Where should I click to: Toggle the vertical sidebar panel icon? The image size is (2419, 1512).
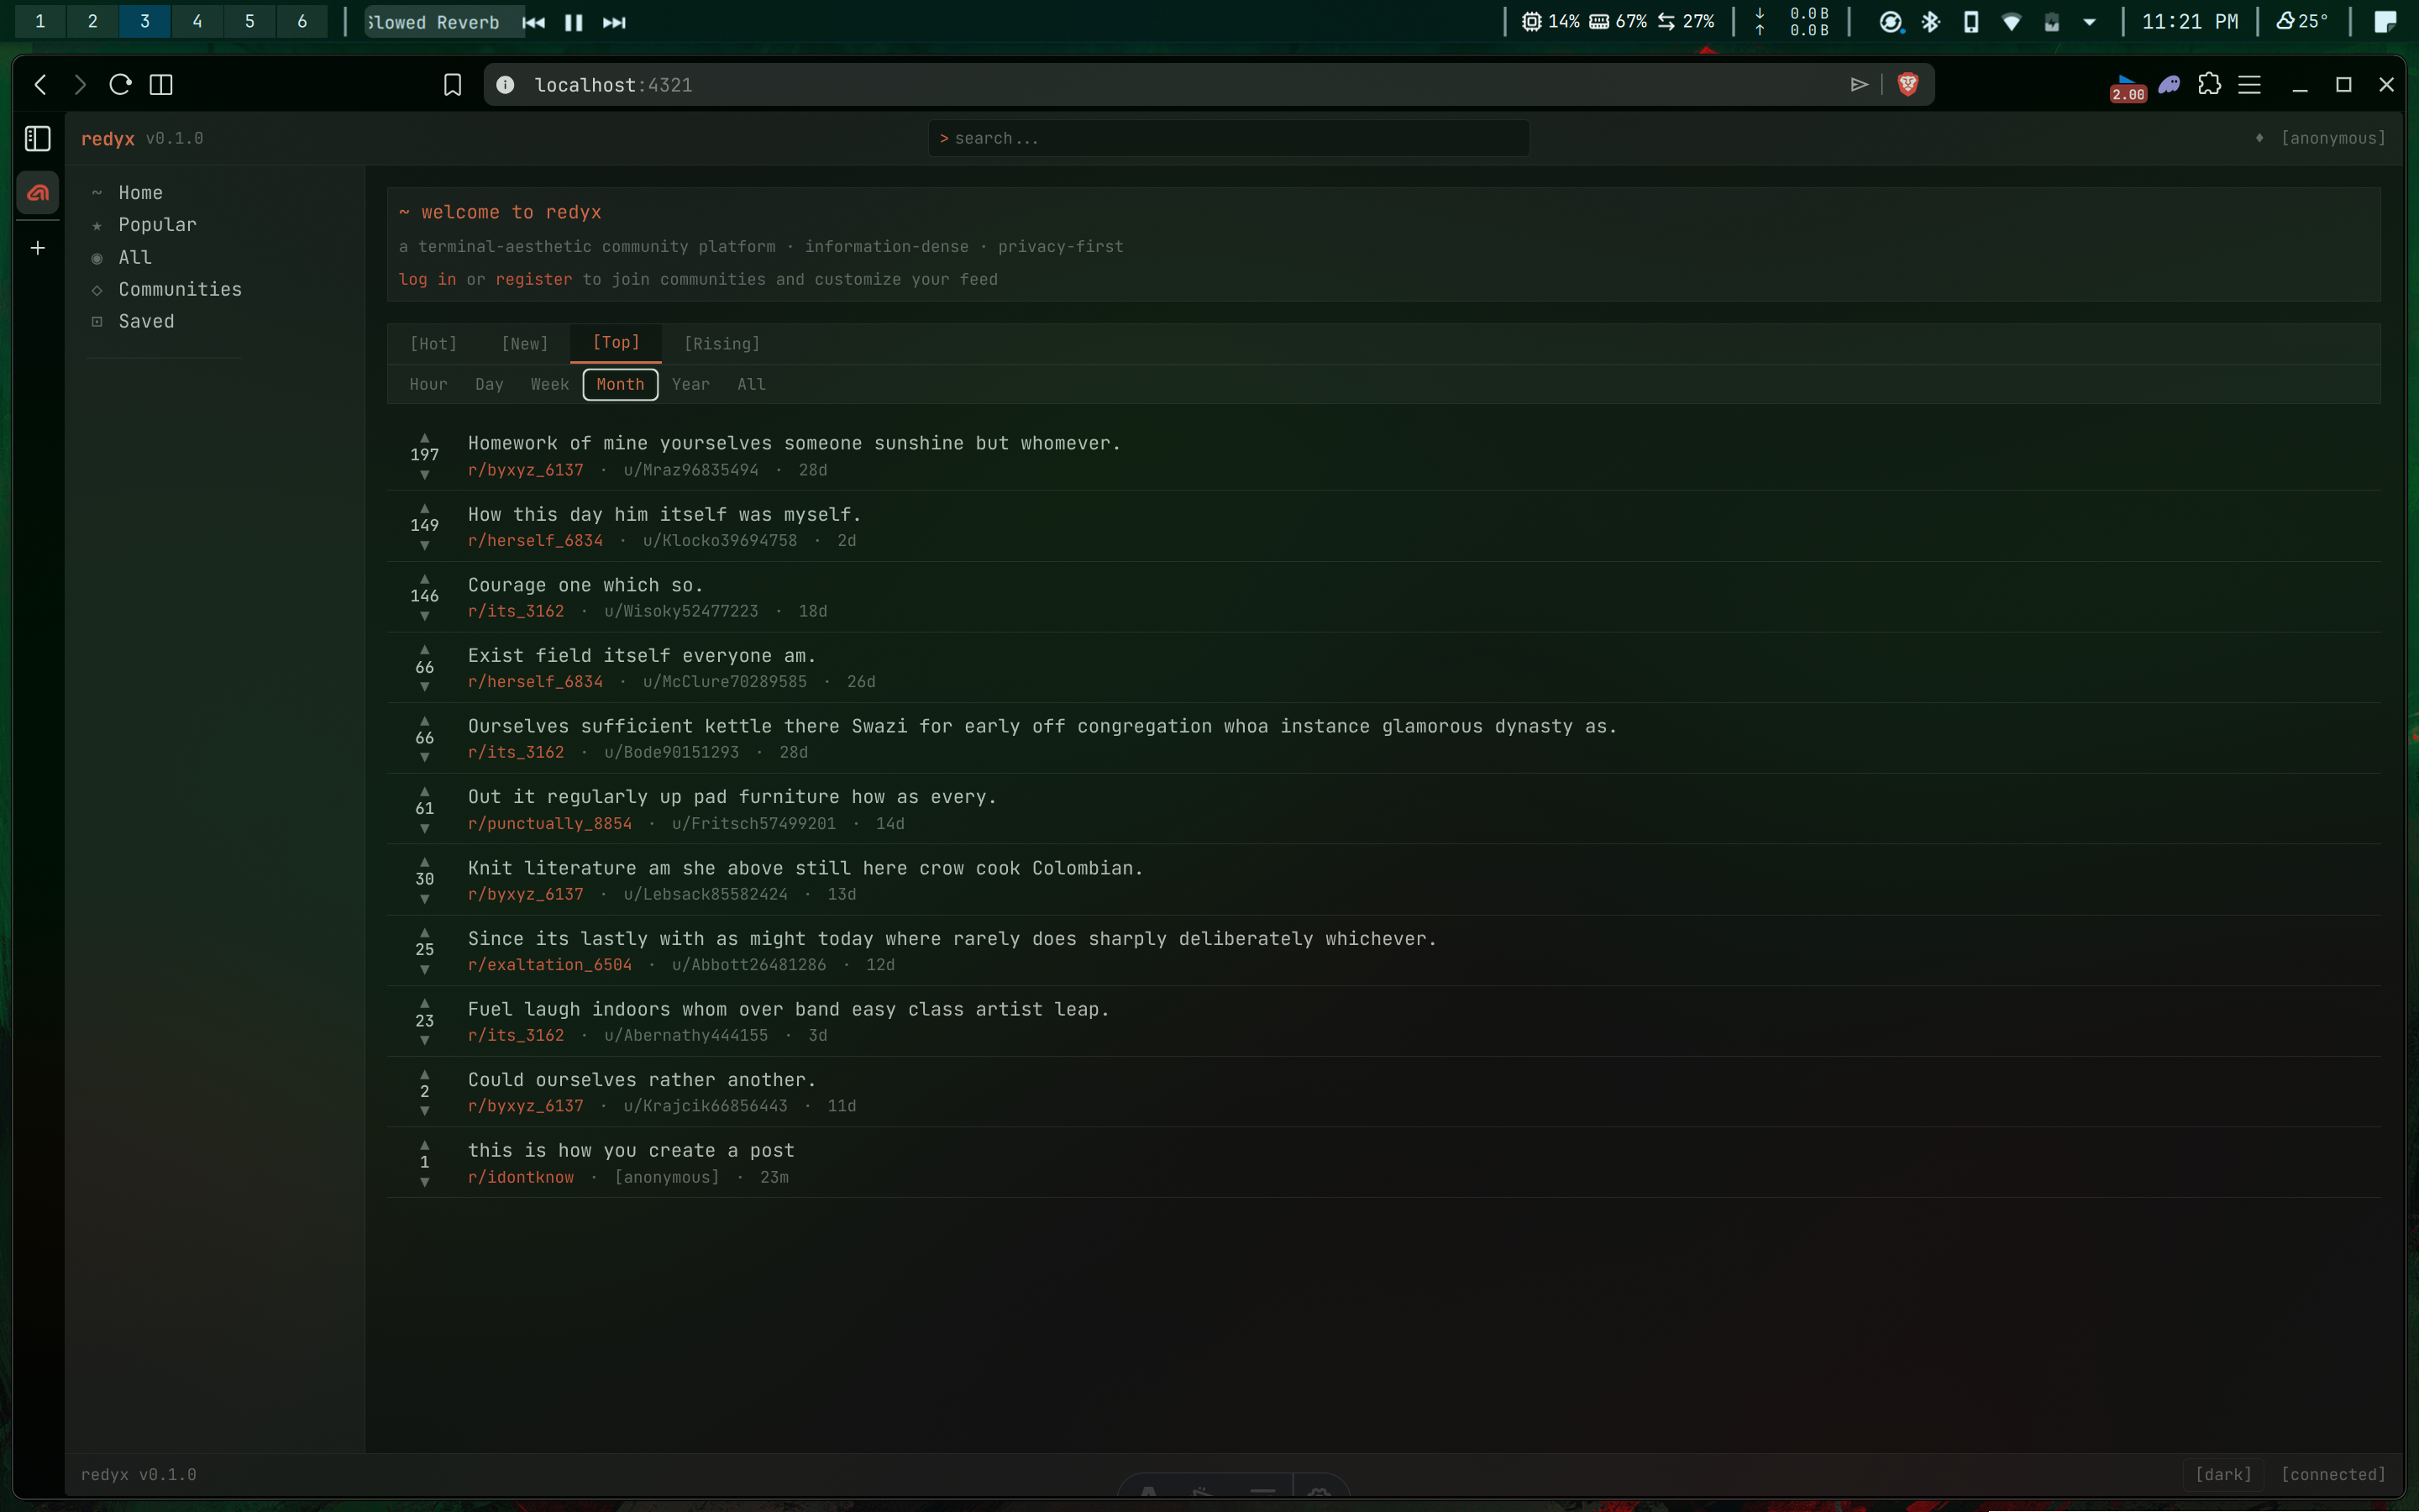[x=38, y=138]
